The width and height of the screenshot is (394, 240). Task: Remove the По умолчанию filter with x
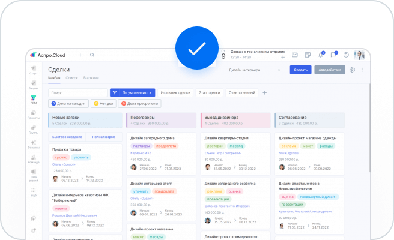(150, 93)
